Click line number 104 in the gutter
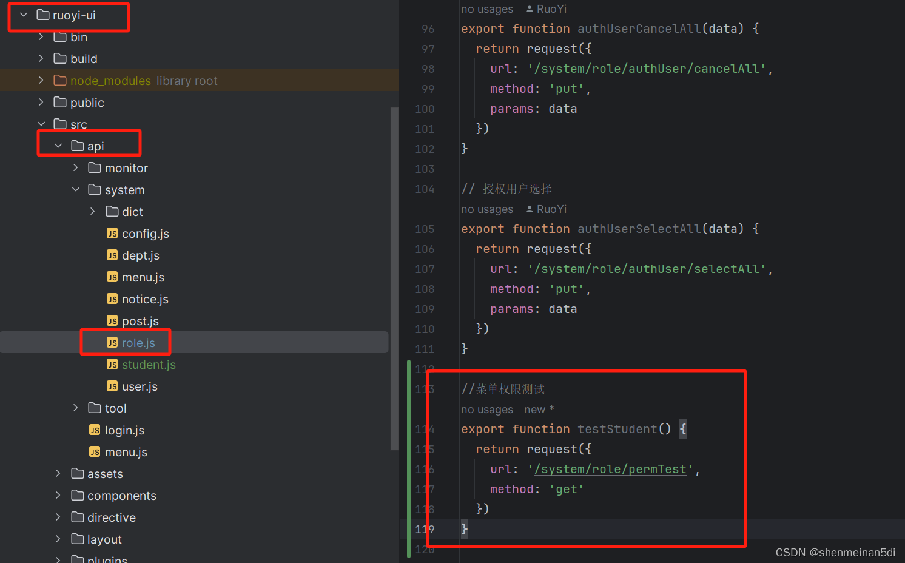The image size is (905, 563). tap(425, 189)
